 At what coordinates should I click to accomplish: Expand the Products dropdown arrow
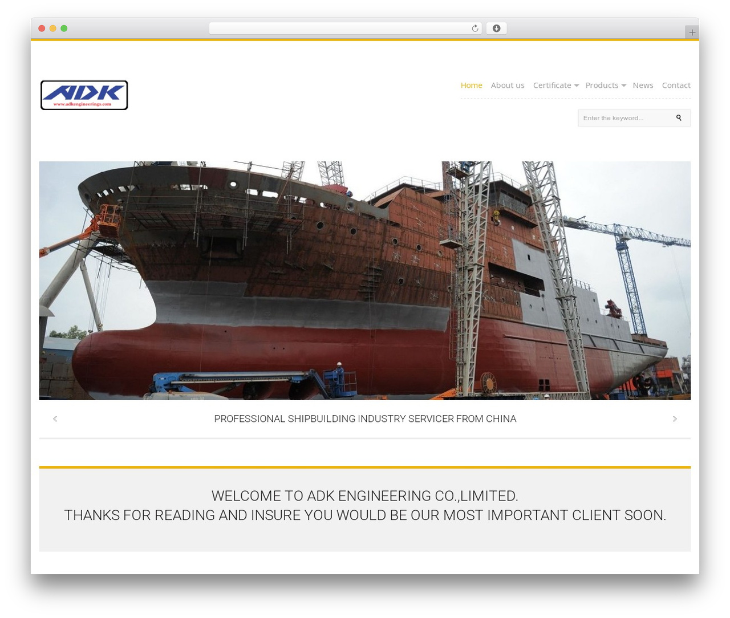click(x=623, y=86)
